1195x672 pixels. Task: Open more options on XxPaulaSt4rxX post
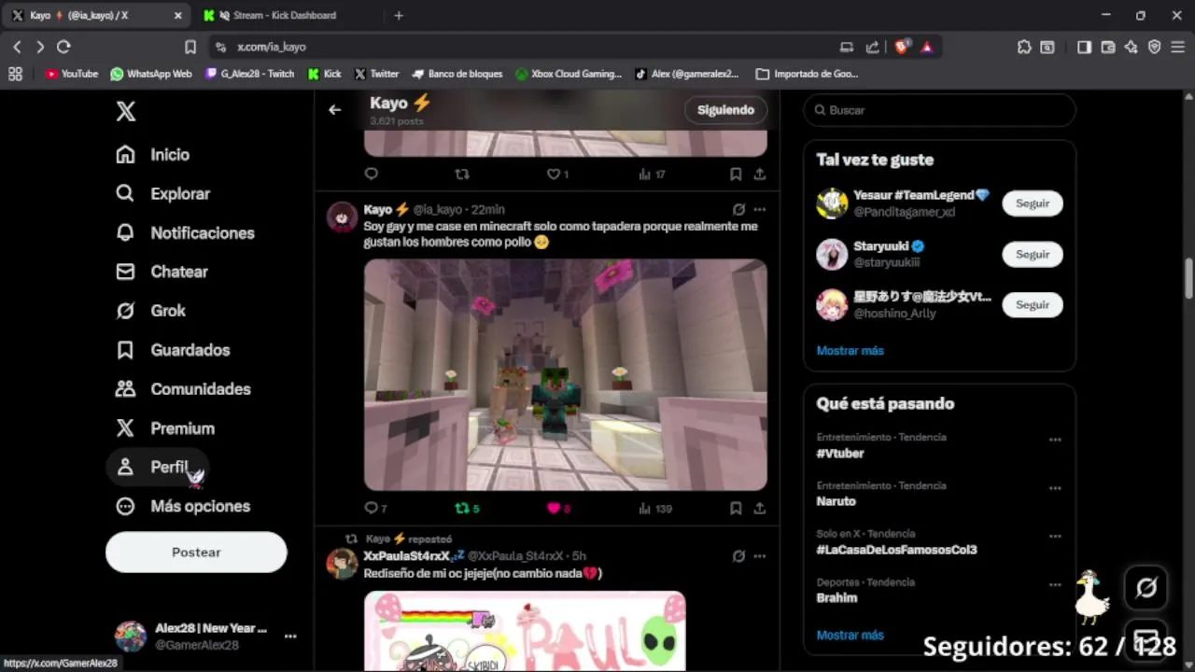760,556
